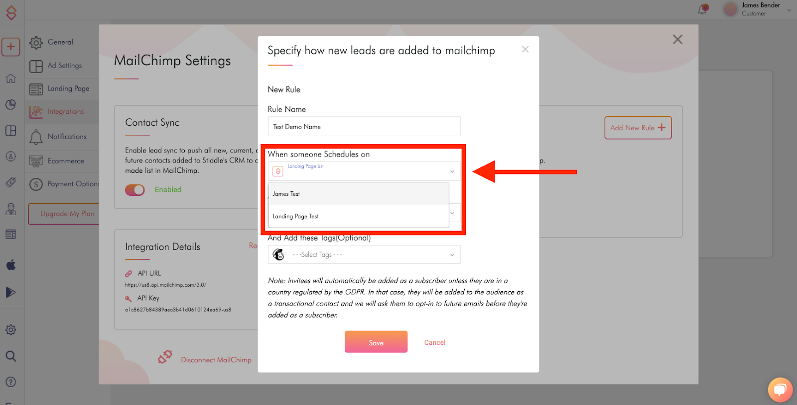
Task: Collapse the Landing Page List dropdown
Action: tap(452, 171)
